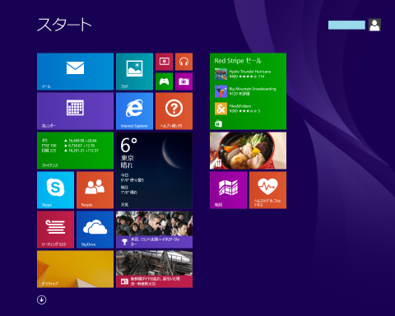Show all apps with down arrow button
Viewport: 395px width, 316px height.
coord(42,300)
